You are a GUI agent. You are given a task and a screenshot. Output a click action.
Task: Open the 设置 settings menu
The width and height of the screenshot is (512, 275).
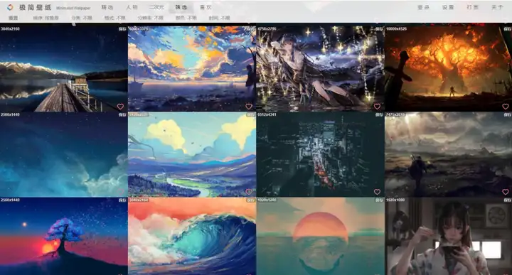[x=448, y=7]
